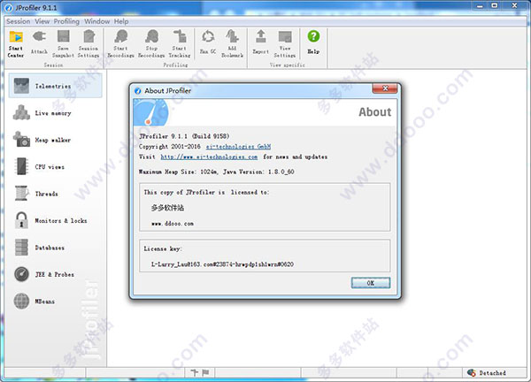Open the Help menu
This screenshot has width=531, height=382.
[121, 21]
